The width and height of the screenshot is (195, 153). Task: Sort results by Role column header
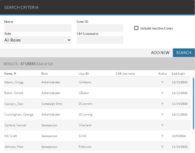coord(45,74)
